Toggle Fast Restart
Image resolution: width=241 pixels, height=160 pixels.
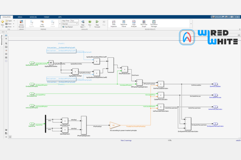coord(67,27)
